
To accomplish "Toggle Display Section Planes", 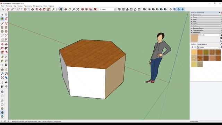I will coord(174,9).
